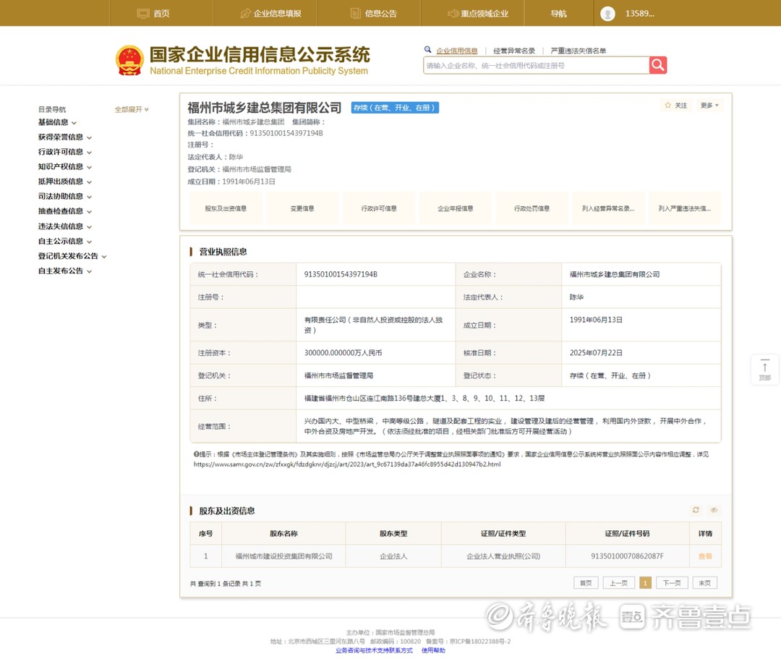This screenshot has height=664, width=781.
Task: Open the 首页 nav item
Action: point(153,14)
